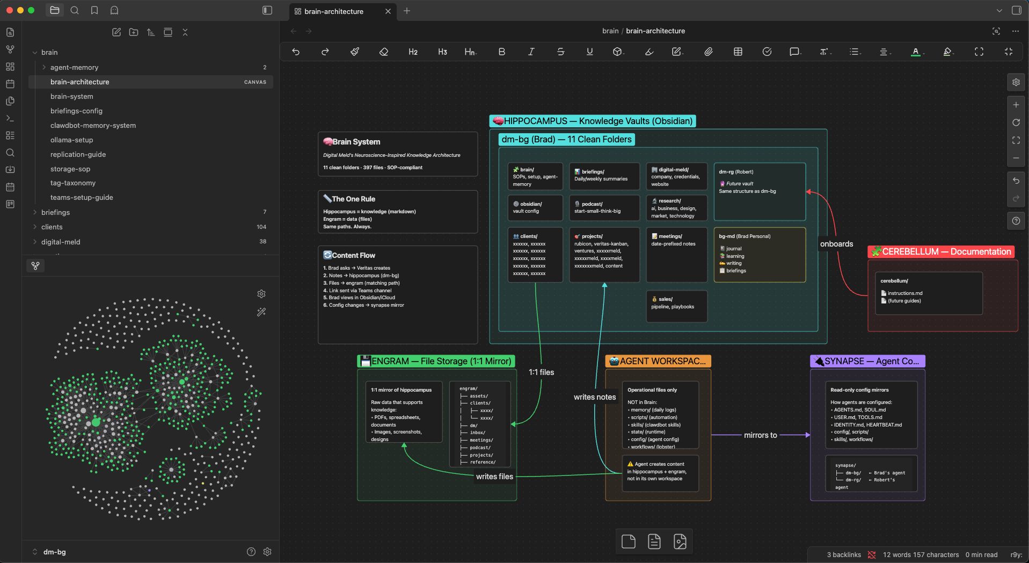This screenshot has width=1029, height=563.
Task: Click the 3 backlinks status item
Action: point(844,555)
